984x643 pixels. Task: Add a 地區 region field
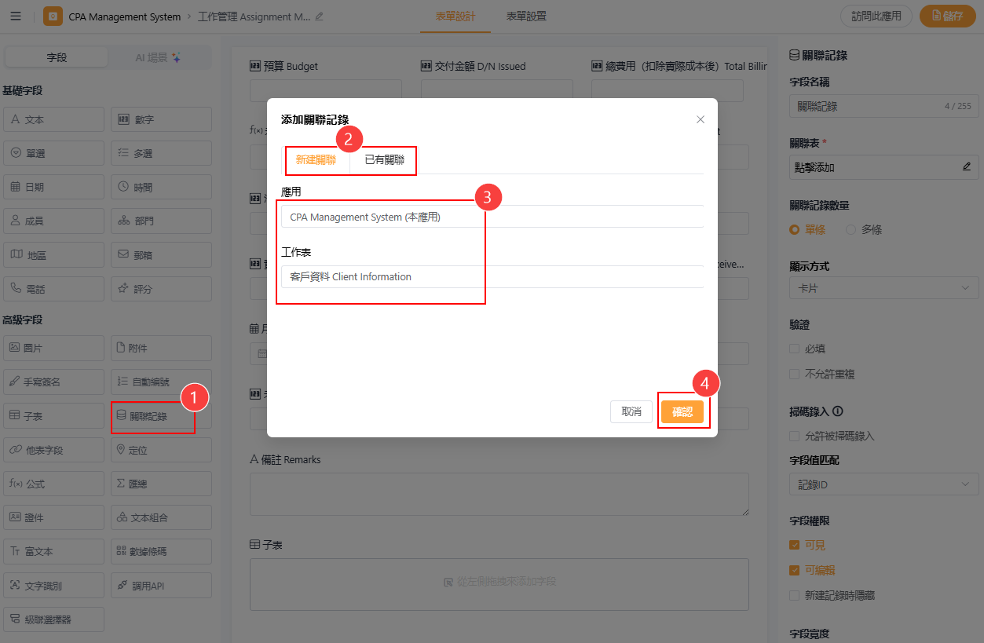[54, 254]
